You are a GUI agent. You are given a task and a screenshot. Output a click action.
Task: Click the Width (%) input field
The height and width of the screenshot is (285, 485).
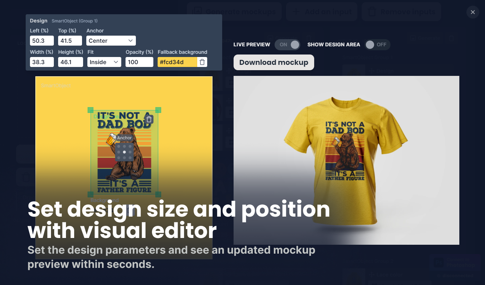tap(42, 62)
